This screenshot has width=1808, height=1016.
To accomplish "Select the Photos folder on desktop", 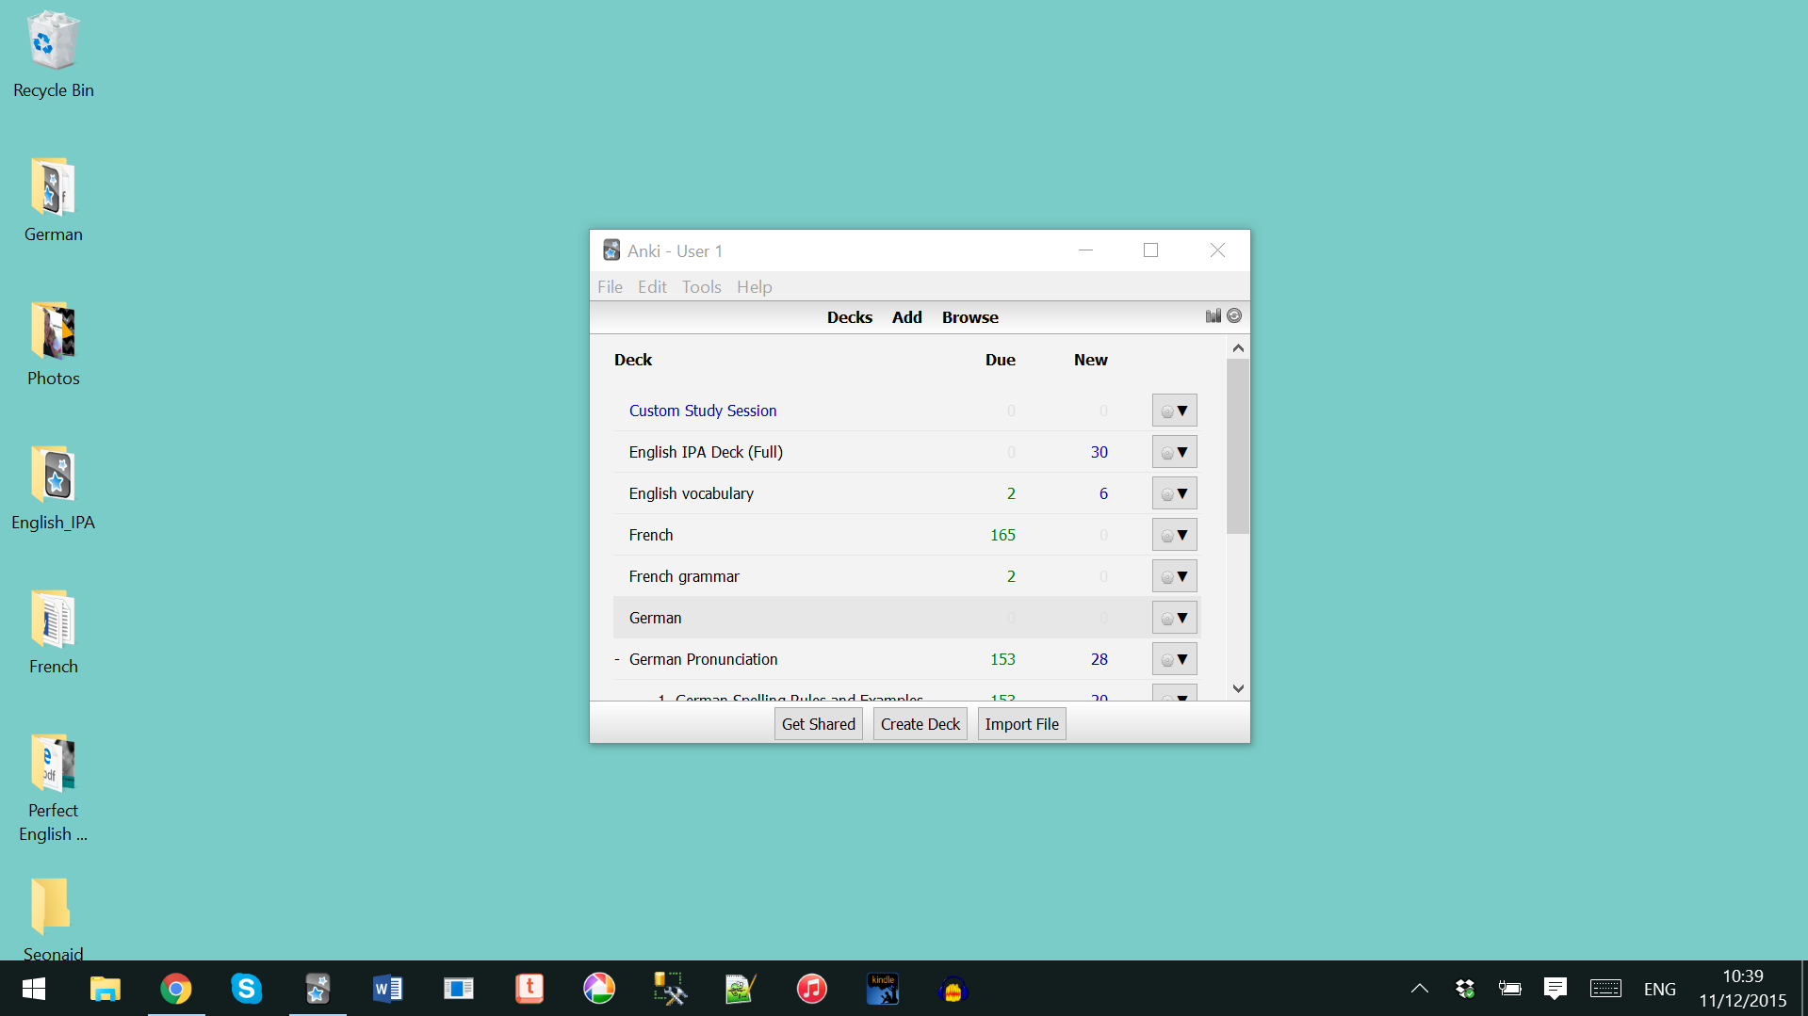I will tap(54, 344).
